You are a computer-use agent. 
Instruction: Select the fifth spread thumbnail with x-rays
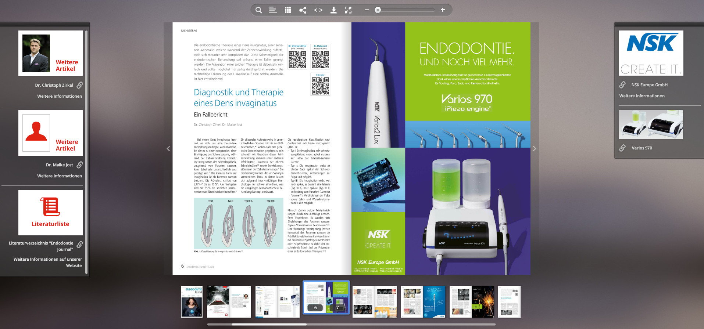click(375, 302)
